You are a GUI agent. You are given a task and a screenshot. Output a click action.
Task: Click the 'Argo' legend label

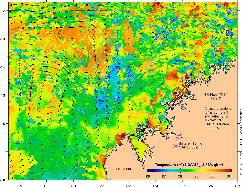click(184, 138)
